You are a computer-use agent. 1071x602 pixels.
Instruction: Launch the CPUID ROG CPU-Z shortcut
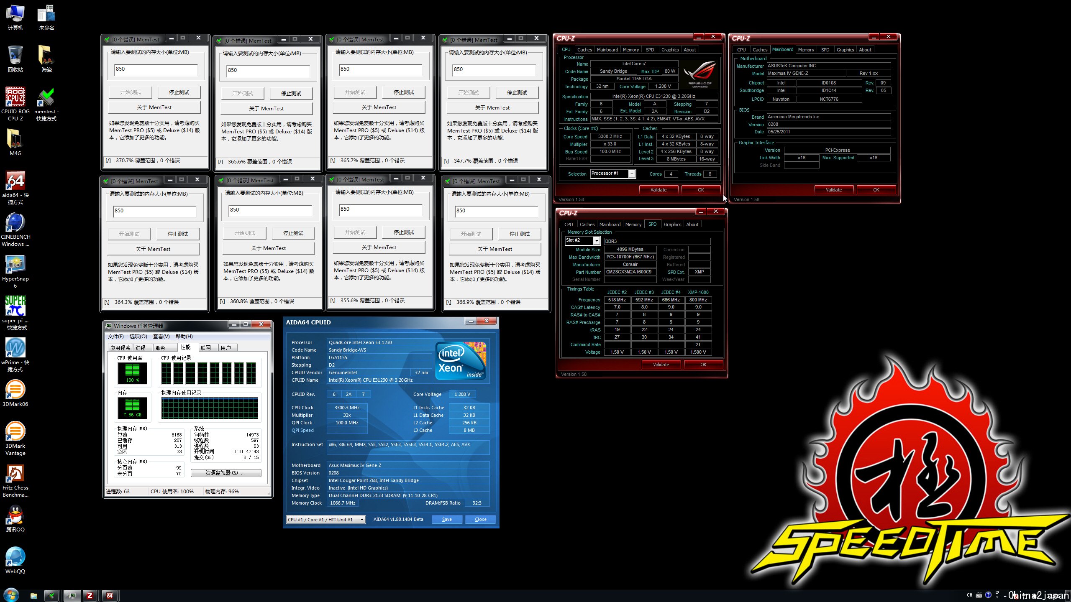coord(15,104)
